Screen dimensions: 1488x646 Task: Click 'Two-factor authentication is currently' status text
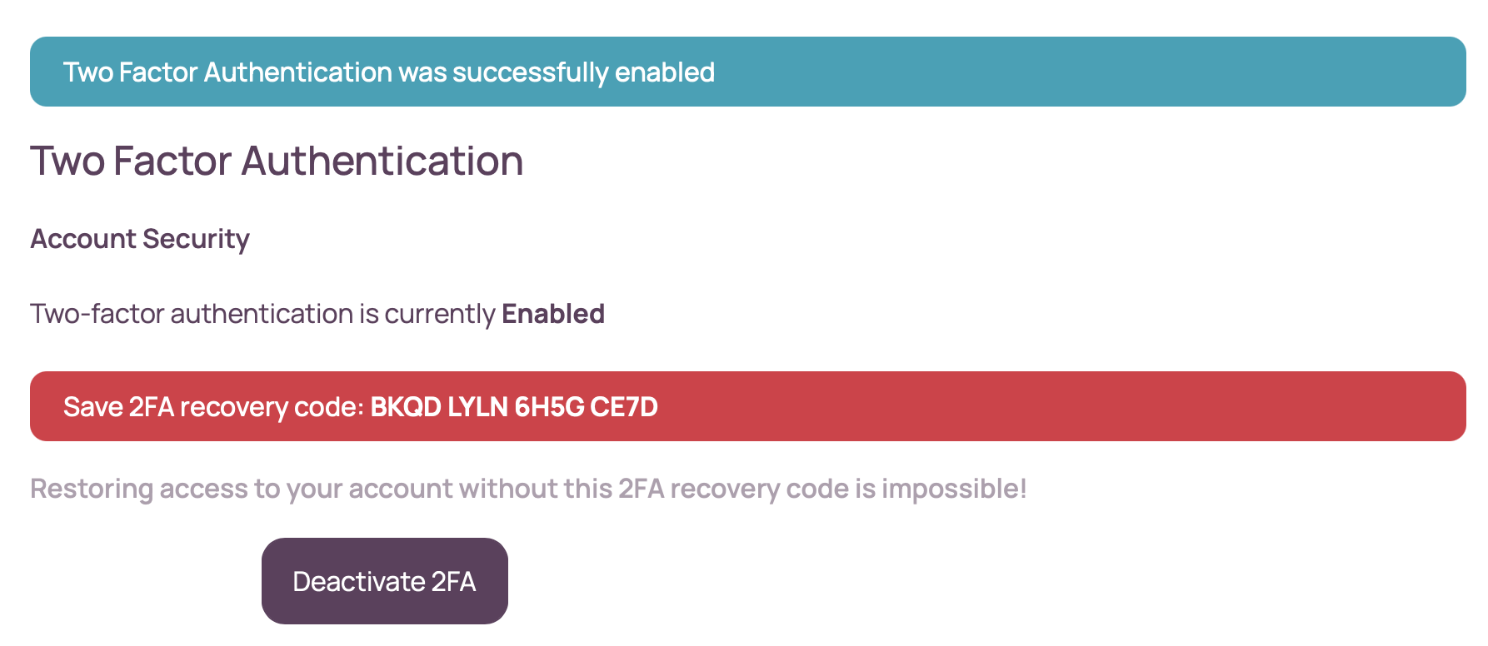point(262,314)
